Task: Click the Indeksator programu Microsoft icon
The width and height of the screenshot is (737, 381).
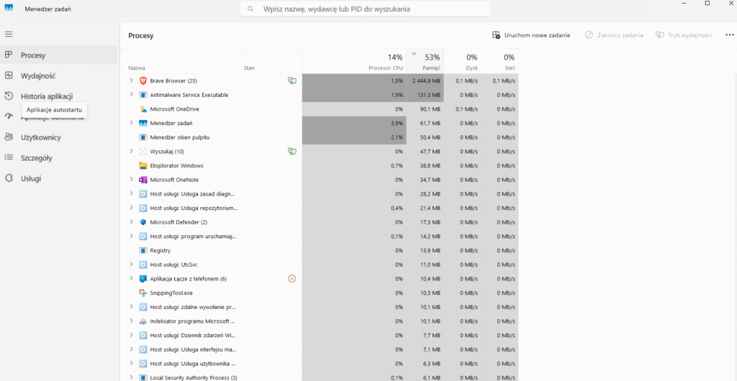Action: (x=143, y=321)
